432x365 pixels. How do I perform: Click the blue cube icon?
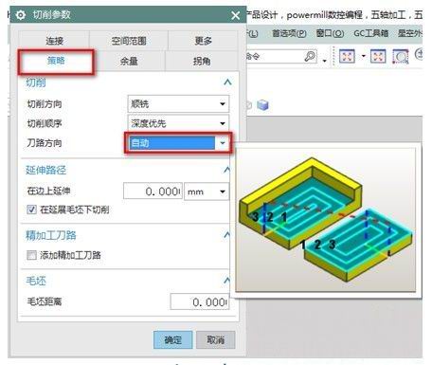(x=262, y=105)
